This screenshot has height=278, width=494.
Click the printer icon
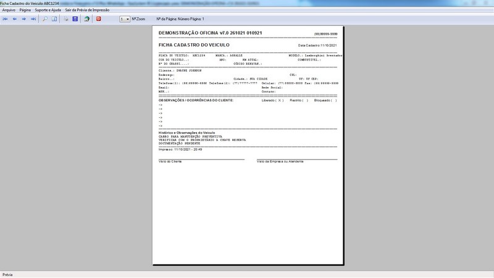66,19
